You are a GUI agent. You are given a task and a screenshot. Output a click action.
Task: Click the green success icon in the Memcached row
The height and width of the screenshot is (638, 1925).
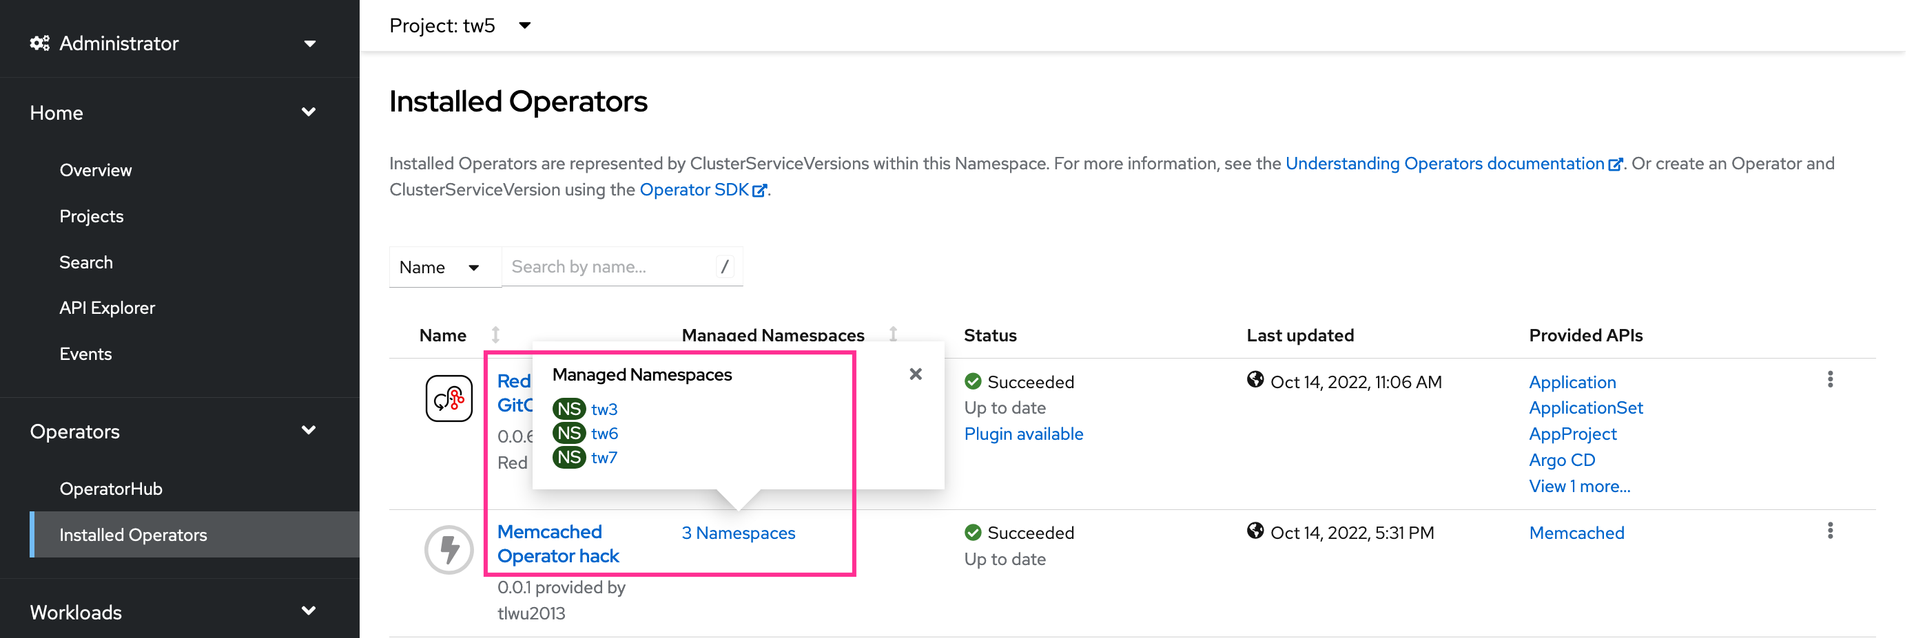pos(973,533)
